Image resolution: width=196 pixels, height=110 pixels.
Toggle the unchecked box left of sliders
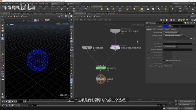[x=148, y=52]
